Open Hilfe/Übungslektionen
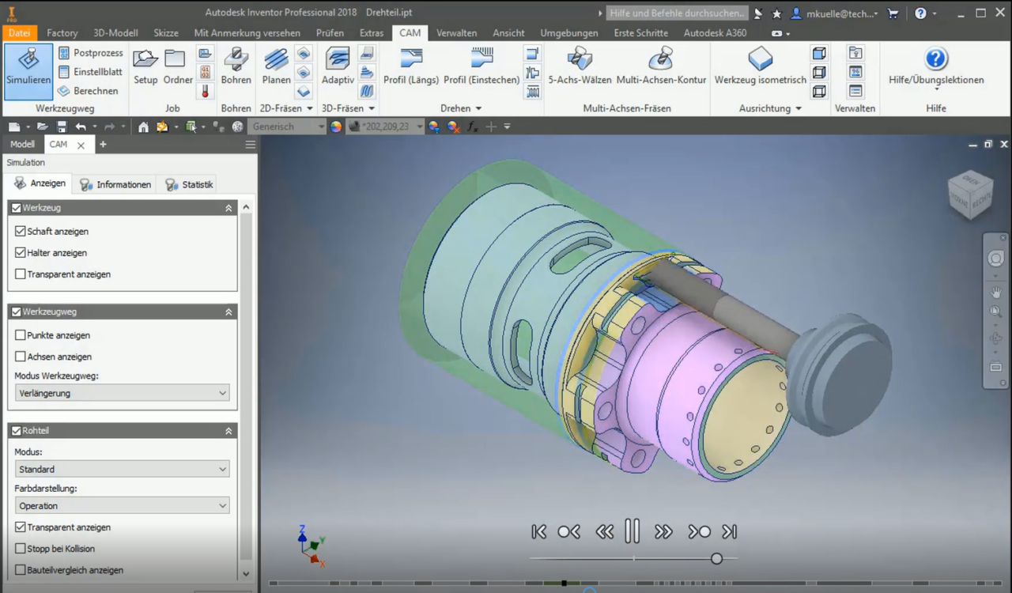 (935, 67)
